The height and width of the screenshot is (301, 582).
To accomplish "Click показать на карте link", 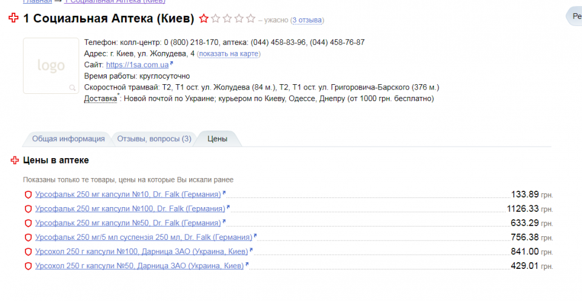I will point(229,54).
